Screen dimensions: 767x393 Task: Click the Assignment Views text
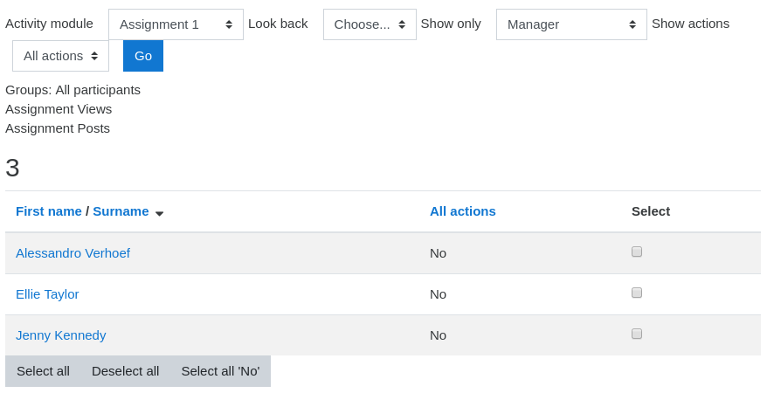tap(59, 109)
